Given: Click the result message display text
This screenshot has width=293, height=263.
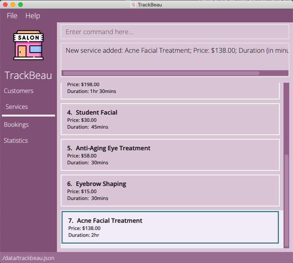Looking at the screenshot, I should click(175, 51).
